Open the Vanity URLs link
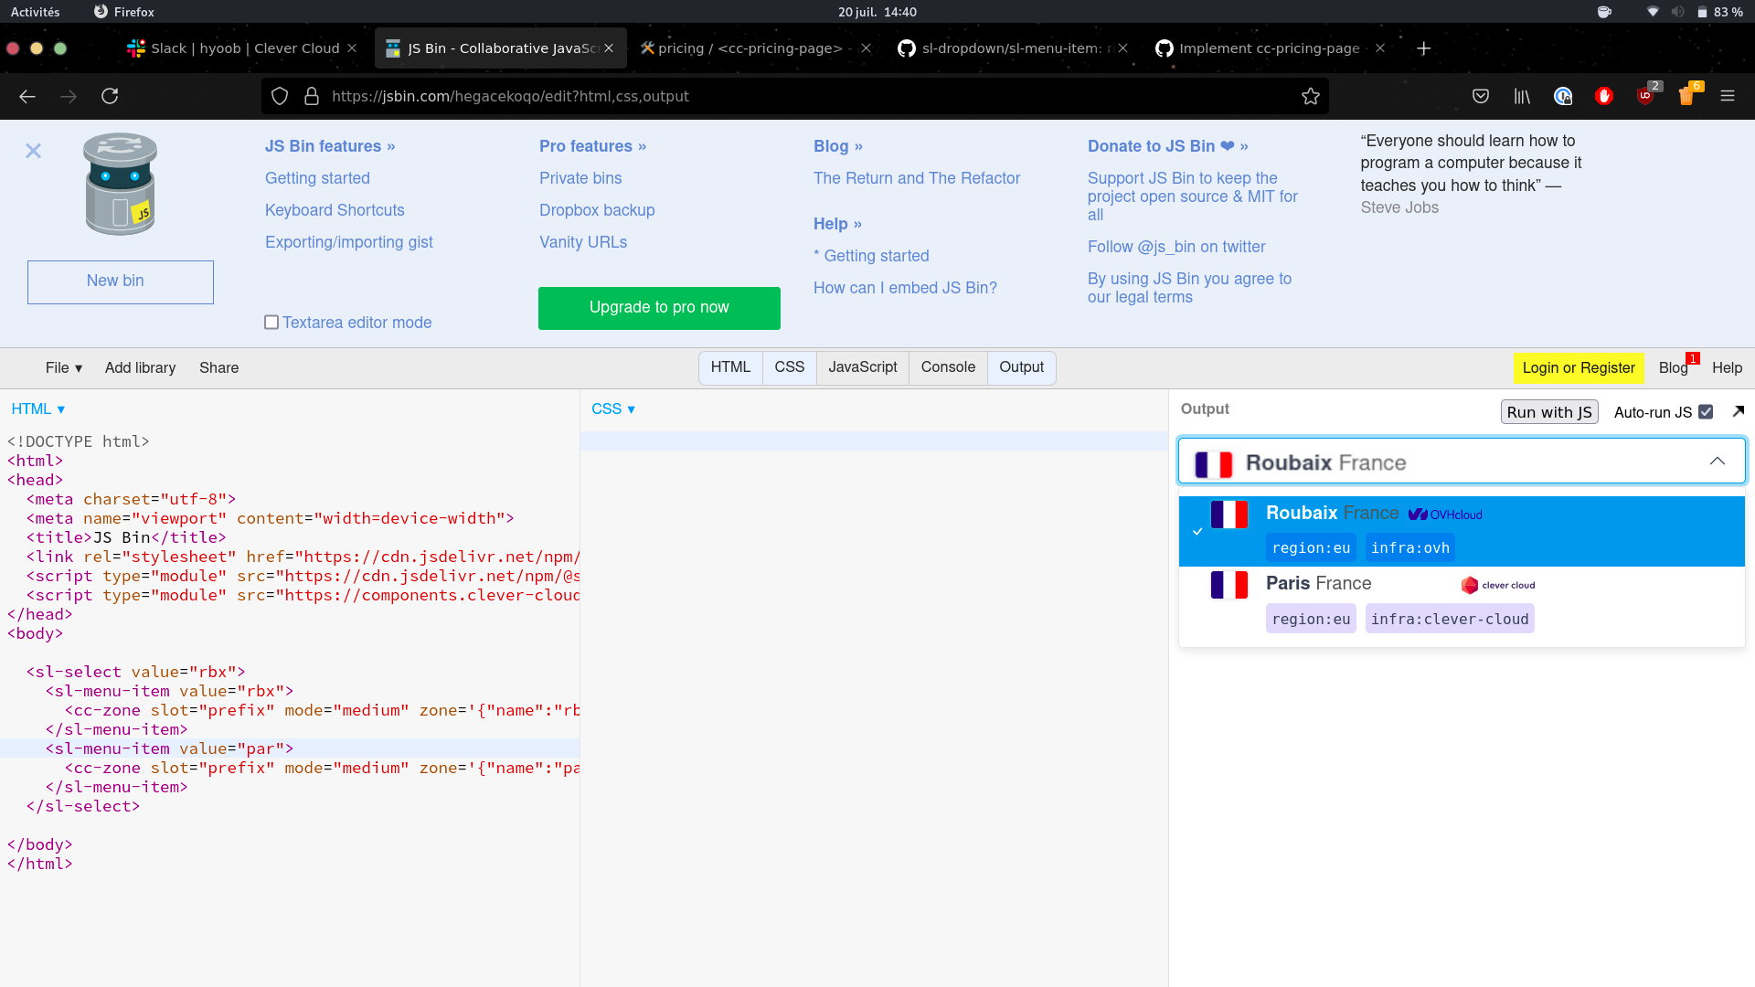The width and height of the screenshot is (1755, 987). [582, 242]
